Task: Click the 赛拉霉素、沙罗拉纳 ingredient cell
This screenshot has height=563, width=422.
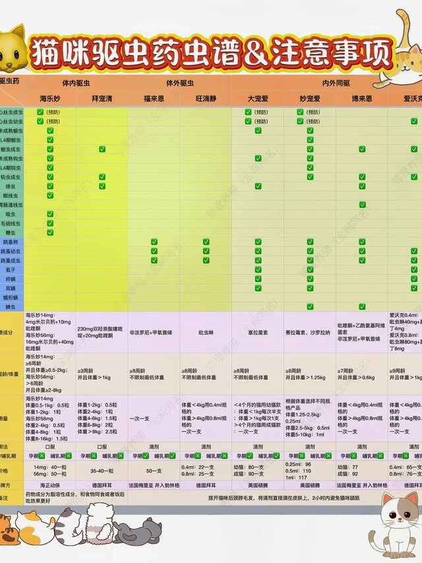Action: point(310,333)
